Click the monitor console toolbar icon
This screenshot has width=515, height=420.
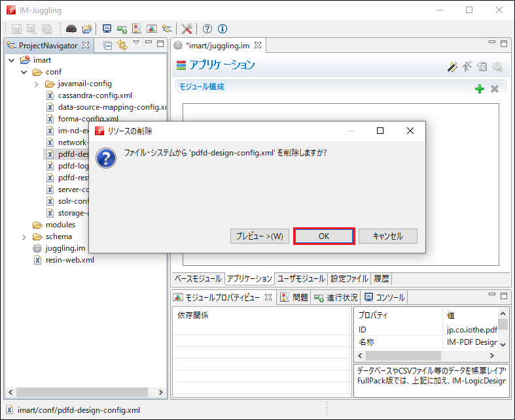[x=107, y=29]
